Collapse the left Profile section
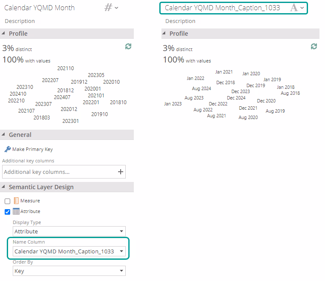Viewport: 325px width, 281px height. click(4, 34)
